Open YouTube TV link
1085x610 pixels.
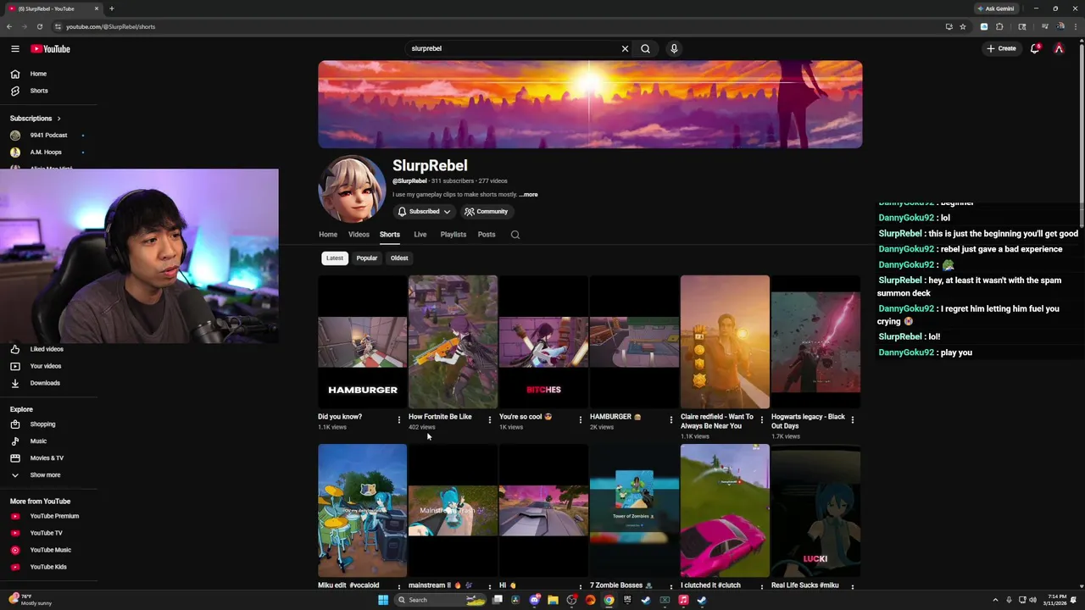48,533
